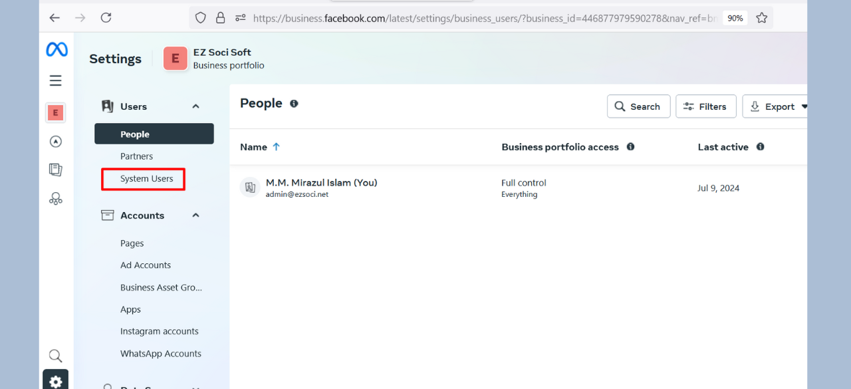Click the Business portfolio access column header

pyautogui.click(x=560, y=147)
